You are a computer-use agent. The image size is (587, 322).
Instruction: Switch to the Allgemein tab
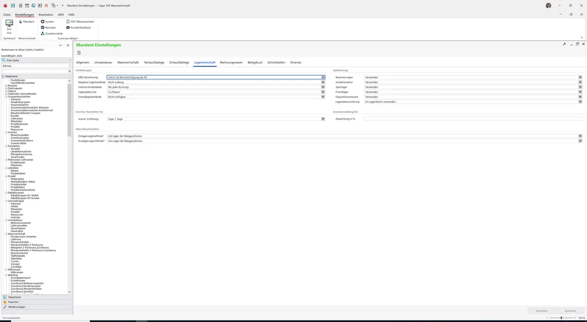(83, 62)
